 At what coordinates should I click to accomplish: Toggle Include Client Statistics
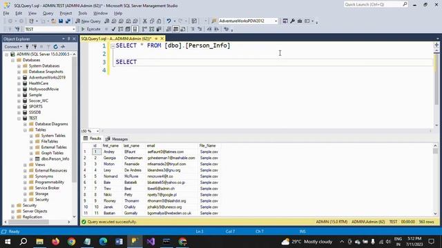[x=159, y=29]
